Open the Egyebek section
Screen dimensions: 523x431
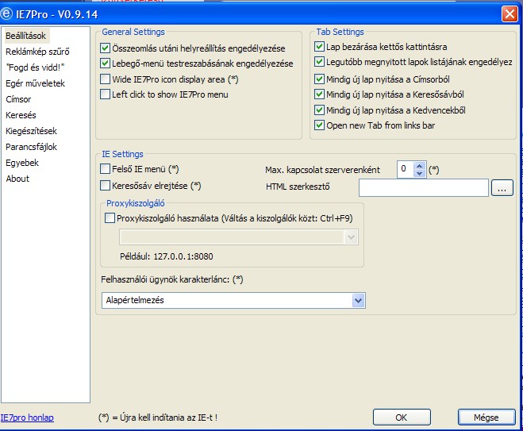[22, 163]
